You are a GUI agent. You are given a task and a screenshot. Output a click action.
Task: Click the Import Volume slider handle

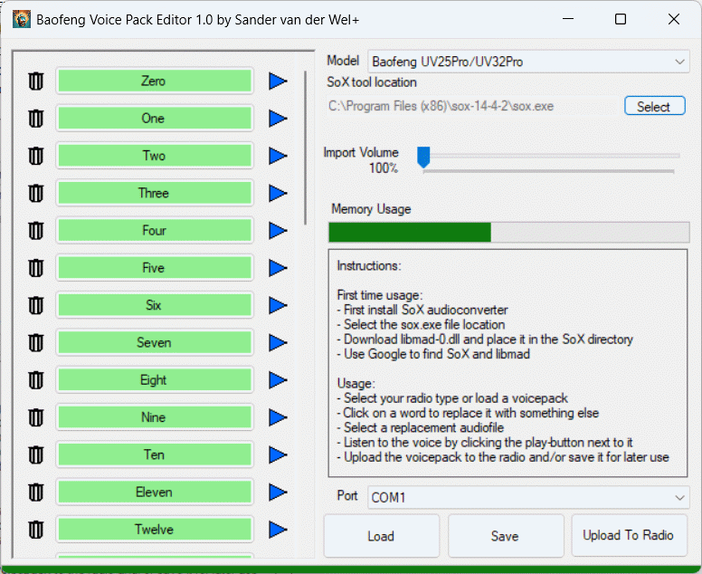pyautogui.click(x=422, y=158)
